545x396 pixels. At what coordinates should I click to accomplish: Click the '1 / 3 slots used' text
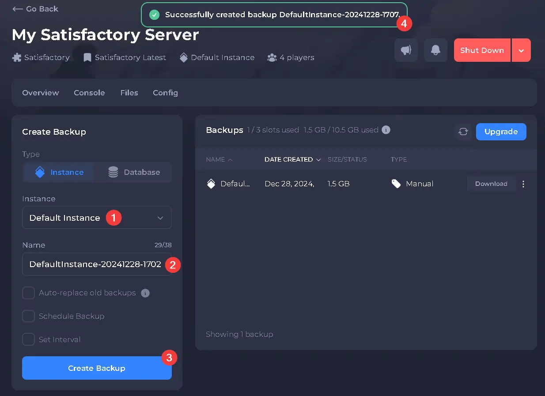click(273, 130)
